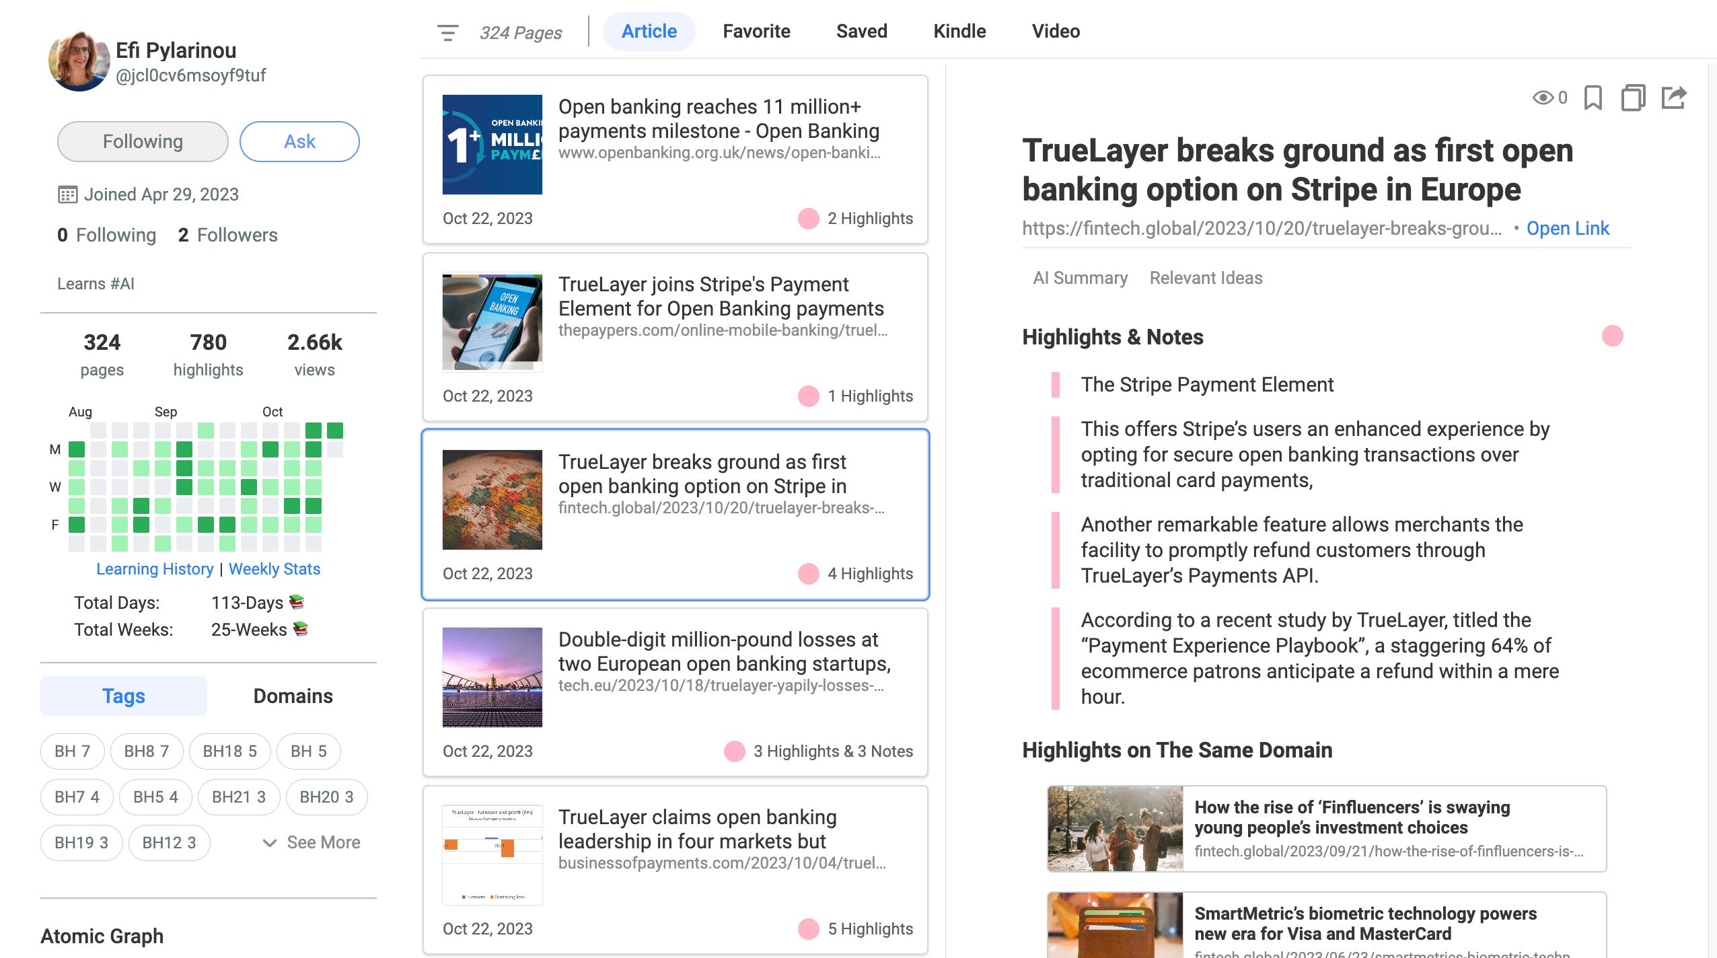The image size is (1717, 958).
Task: Select the BH7 4 tag
Action: 77,797
